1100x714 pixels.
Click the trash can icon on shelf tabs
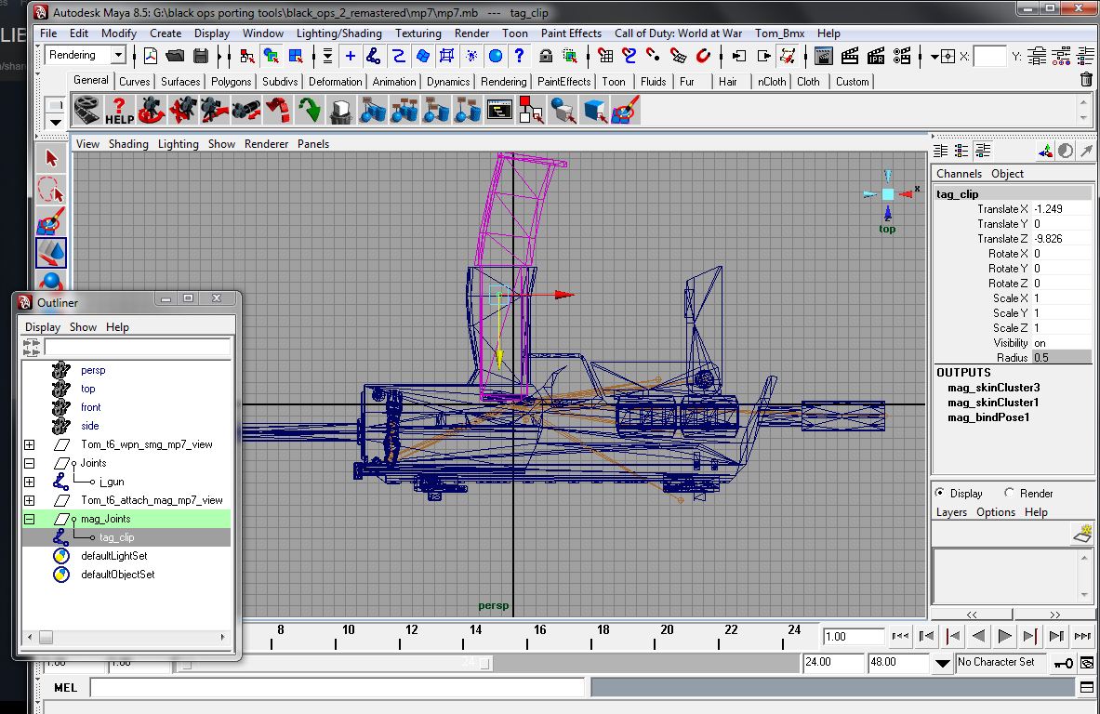click(x=1086, y=81)
